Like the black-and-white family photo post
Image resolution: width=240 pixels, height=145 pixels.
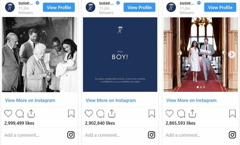tap(8, 113)
